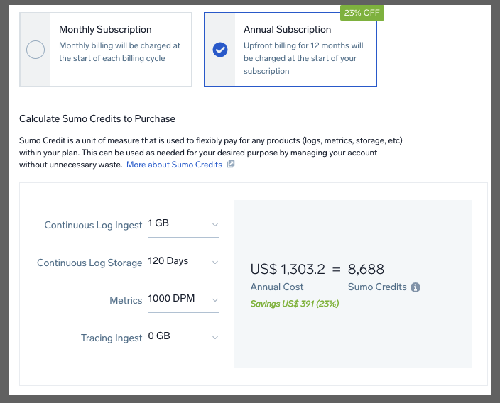Screen dimensions: 500x403
Task: Click the Monthly billing description text
Action: coord(119,52)
